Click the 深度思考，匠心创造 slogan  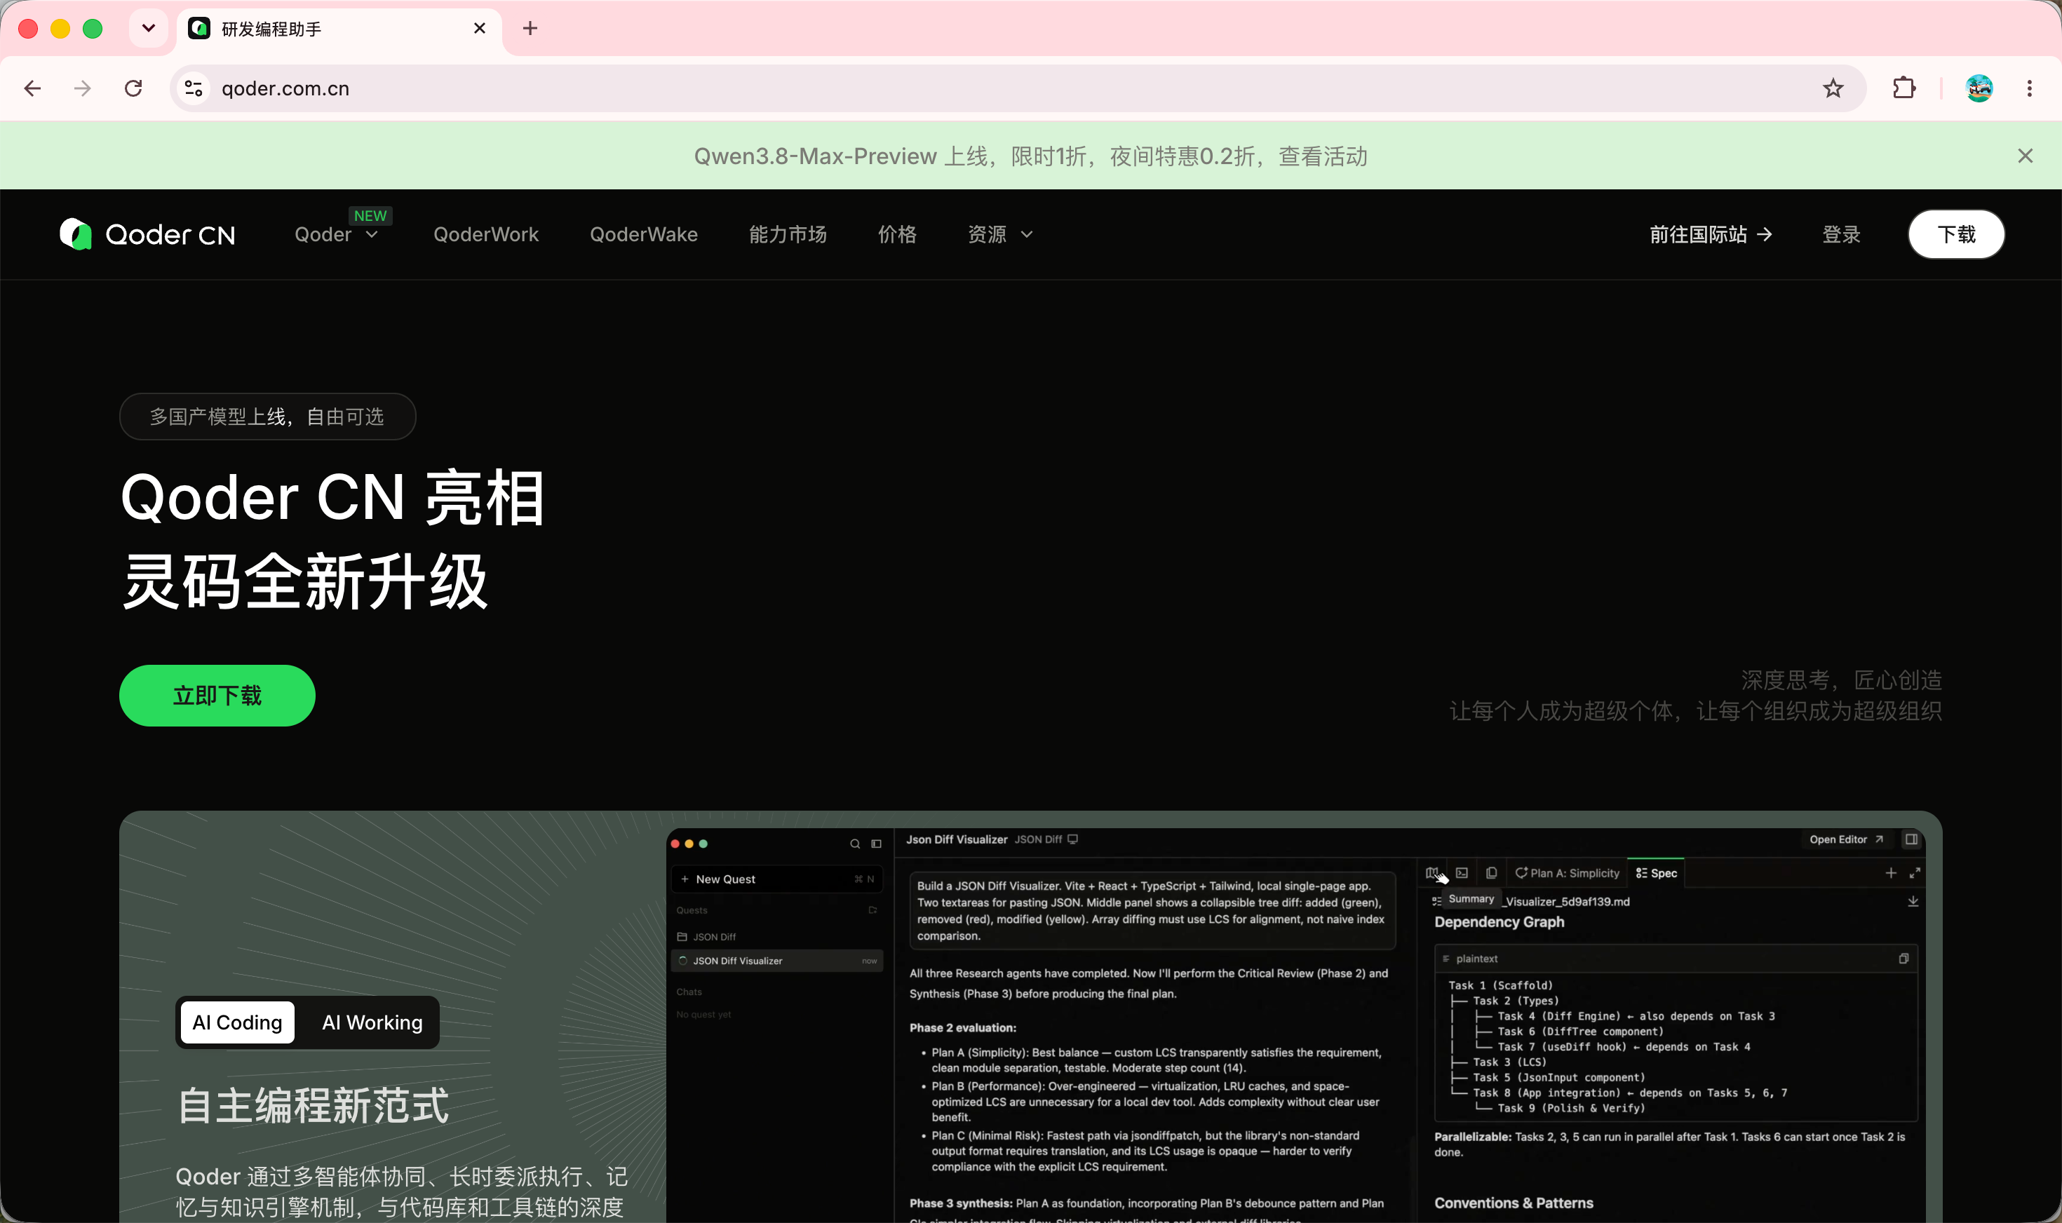pos(1841,680)
